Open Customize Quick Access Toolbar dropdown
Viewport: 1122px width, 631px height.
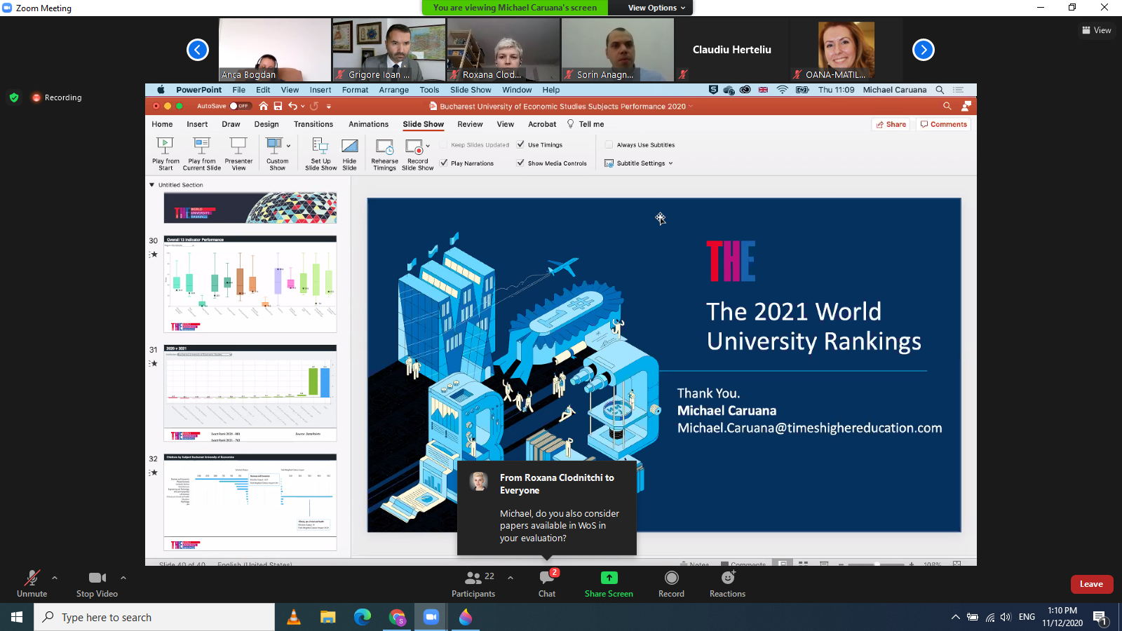coord(328,107)
